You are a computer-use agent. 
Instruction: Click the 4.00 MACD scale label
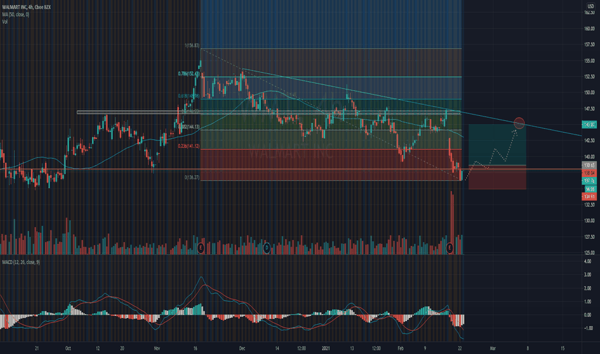pos(587,261)
